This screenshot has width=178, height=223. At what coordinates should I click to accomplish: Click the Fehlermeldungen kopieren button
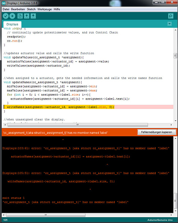(x=157, y=132)
